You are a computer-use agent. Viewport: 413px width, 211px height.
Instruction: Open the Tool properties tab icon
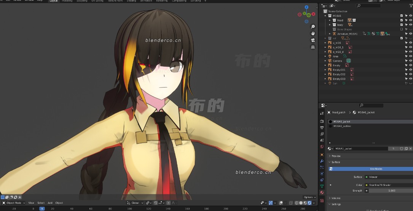[322, 113]
